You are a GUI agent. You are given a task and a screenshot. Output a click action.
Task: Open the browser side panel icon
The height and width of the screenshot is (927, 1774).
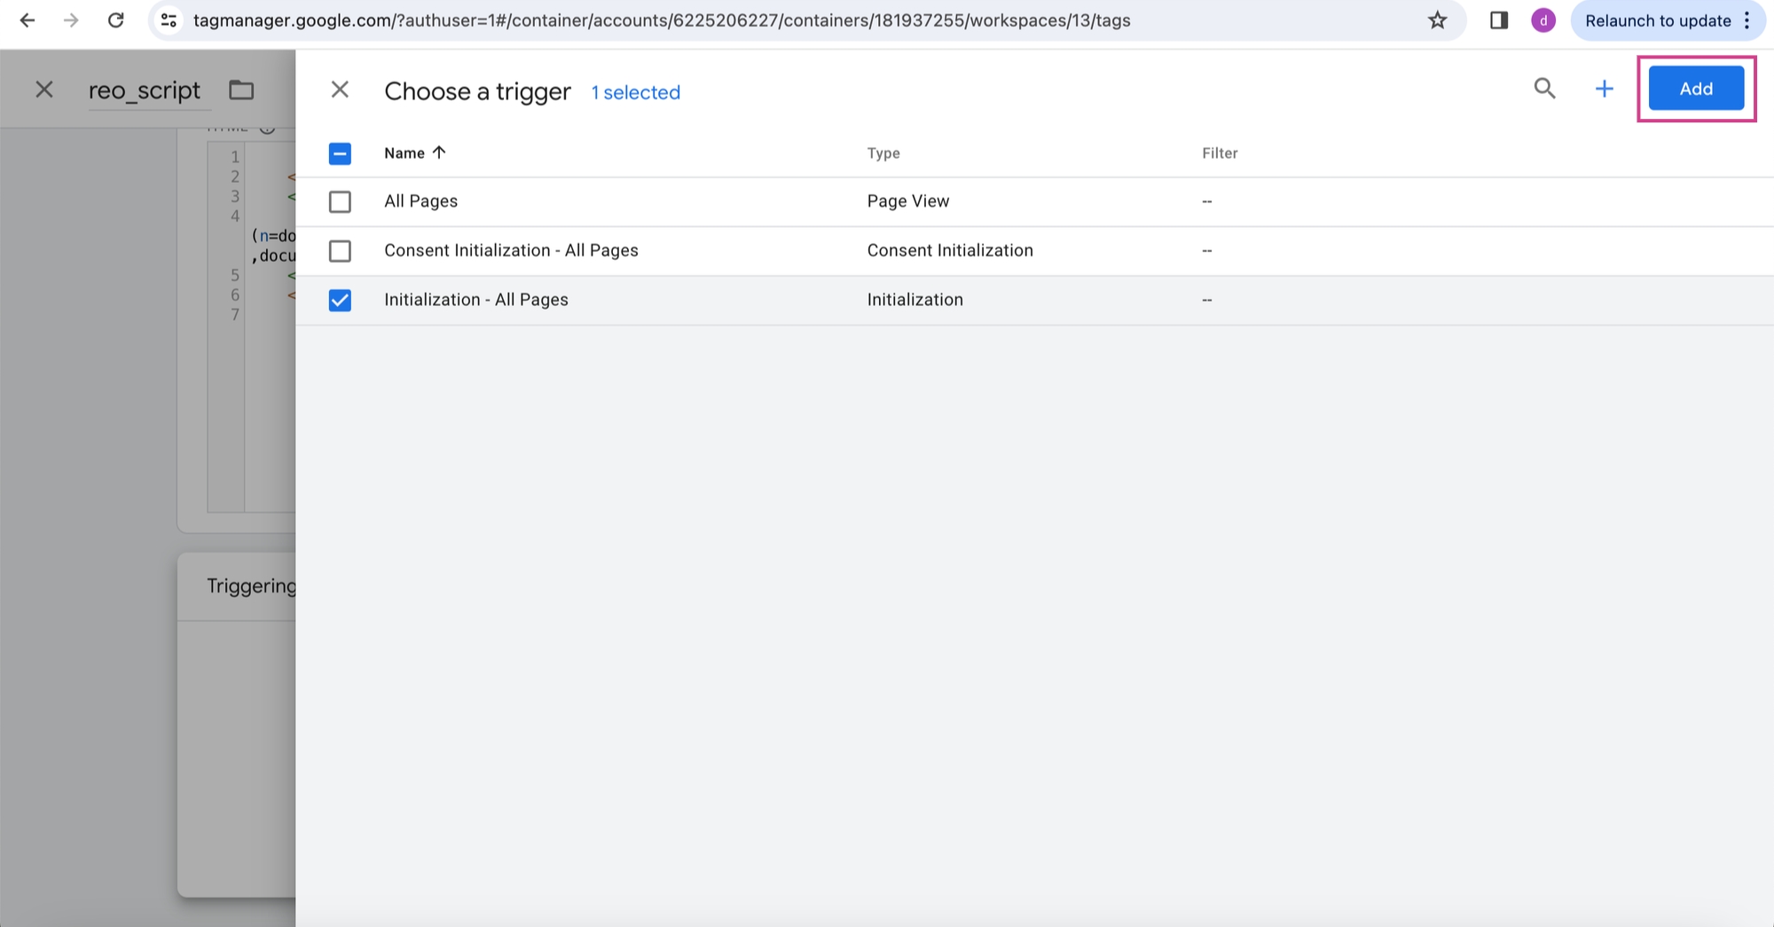point(1499,20)
